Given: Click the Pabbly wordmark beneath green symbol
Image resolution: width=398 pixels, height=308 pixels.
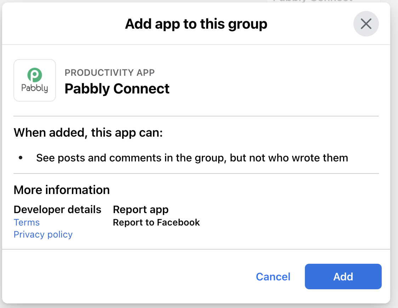Looking at the screenshot, I should (35, 88).
